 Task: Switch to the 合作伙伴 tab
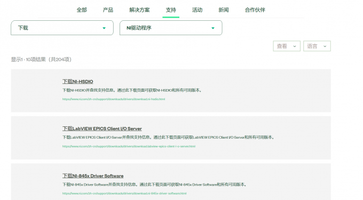[x=255, y=10]
